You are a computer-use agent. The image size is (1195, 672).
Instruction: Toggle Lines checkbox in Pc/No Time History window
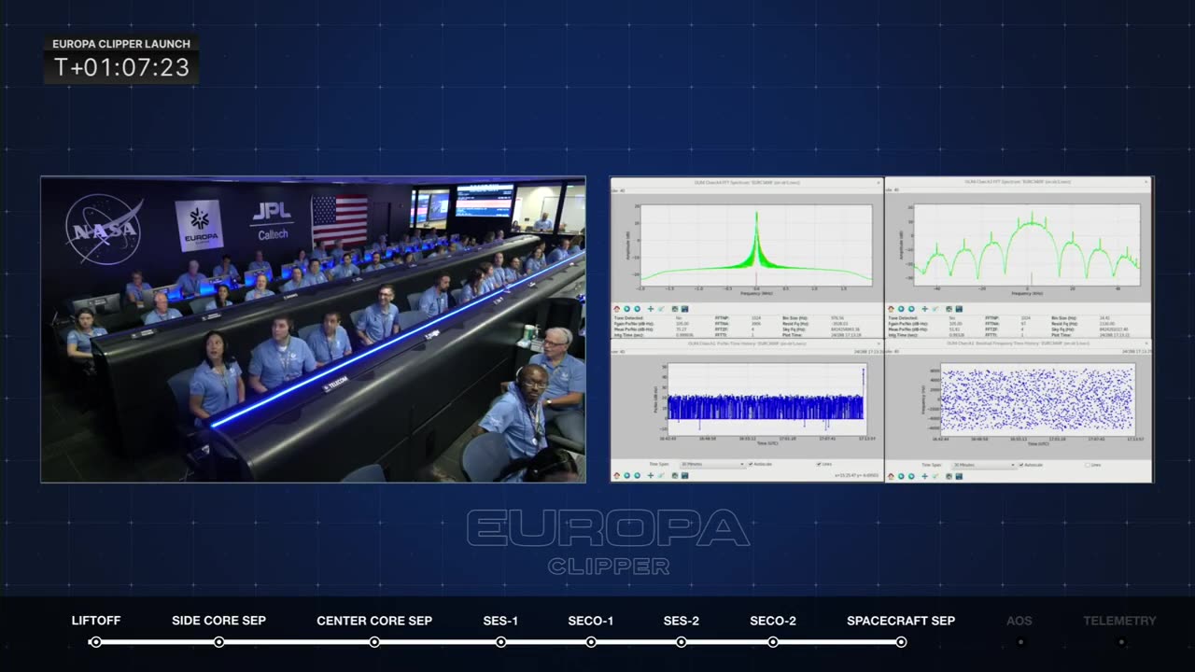pyautogui.click(x=819, y=464)
